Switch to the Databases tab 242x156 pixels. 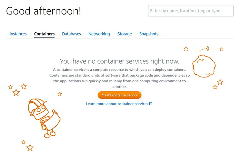coord(71,34)
